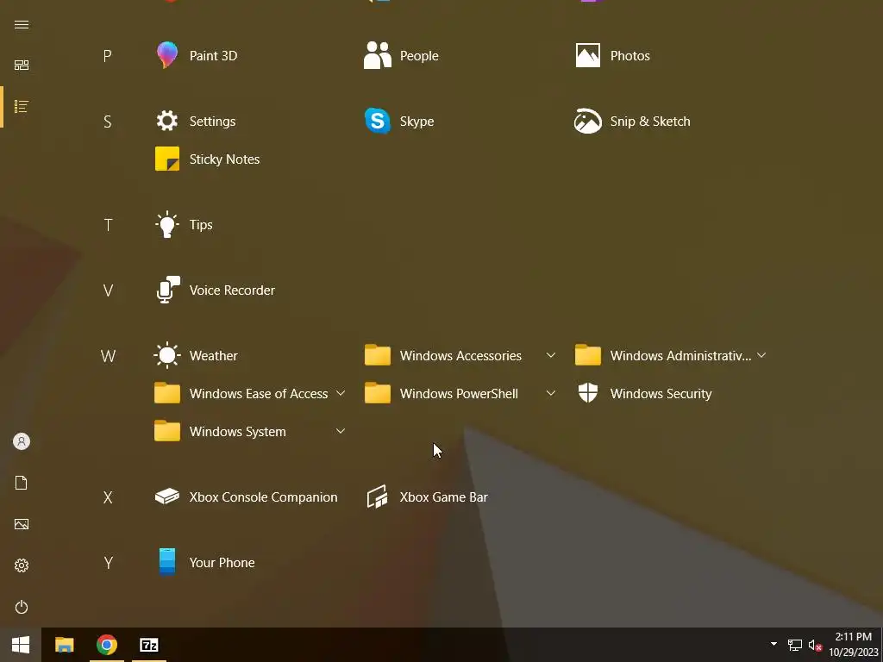Click the V section letter header
Screen dimensions: 883x662
pyautogui.click(x=108, y=290)
